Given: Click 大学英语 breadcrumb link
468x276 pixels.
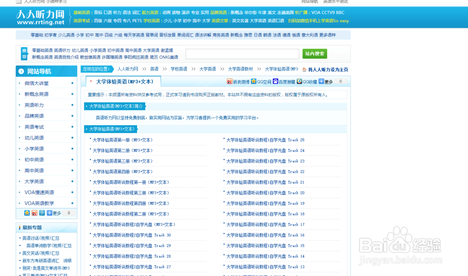Looking at the screenshot, I should [207, 69].
